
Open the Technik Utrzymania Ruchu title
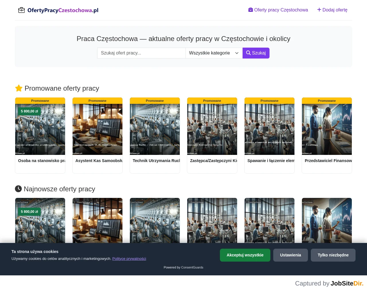(156, 161)
